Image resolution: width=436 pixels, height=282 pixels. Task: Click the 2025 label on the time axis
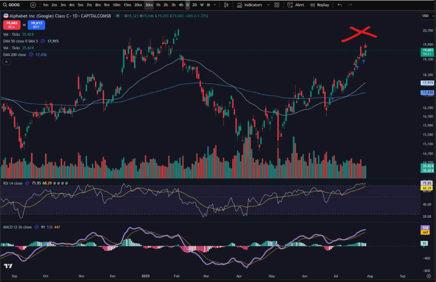click(146, 276)
